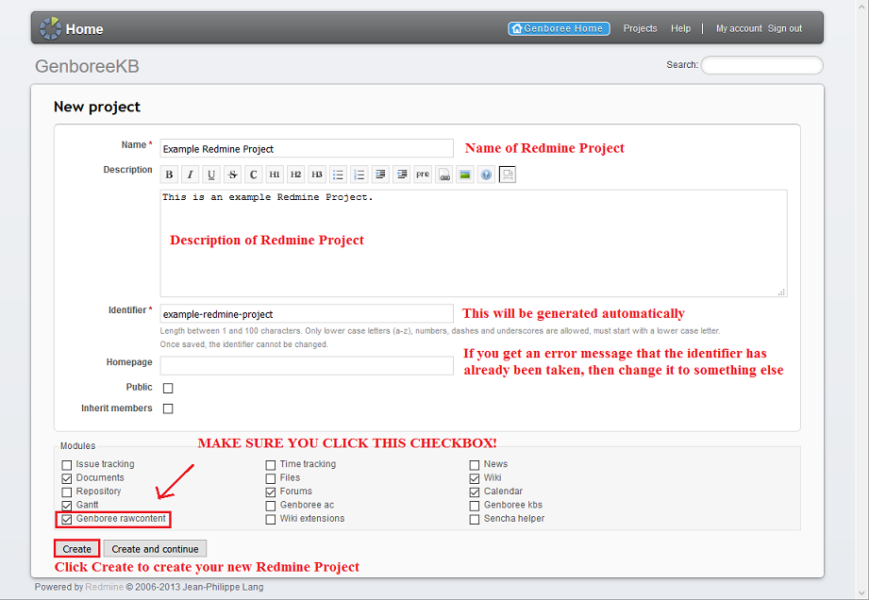Enable the Issue tracking module
The width and height of the screenshot is (869, 600).
click(x=67, y=464)
